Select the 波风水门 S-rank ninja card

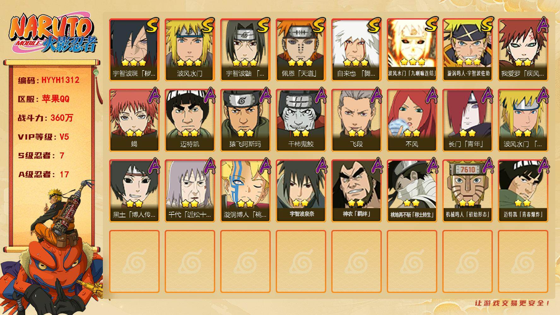[190, 50]
